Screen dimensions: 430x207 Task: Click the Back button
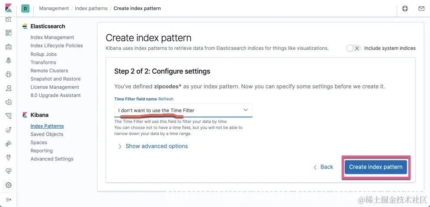click(x=323, y=167)
